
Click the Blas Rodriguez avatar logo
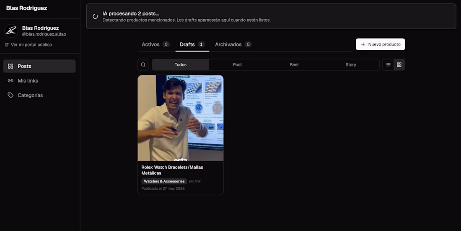[x=11, y=31]
